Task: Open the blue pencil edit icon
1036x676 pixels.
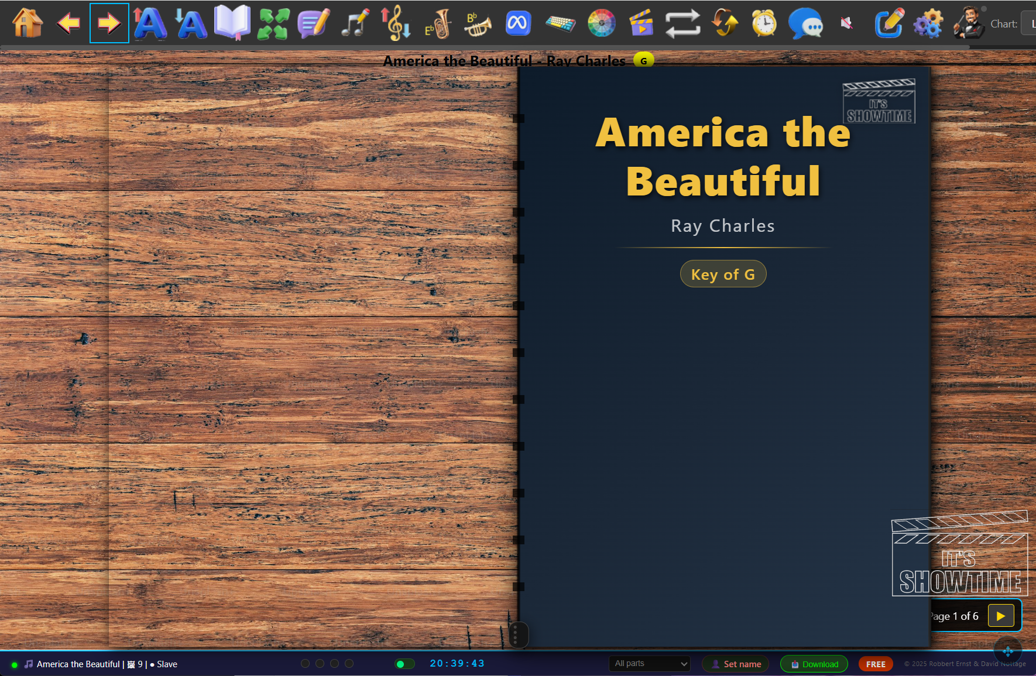Action: (x=889, y=23)
